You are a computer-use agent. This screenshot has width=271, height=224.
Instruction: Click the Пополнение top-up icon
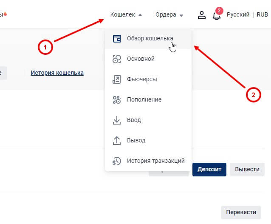tap(117, 100)
